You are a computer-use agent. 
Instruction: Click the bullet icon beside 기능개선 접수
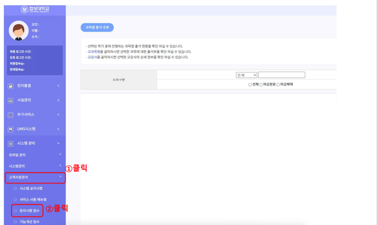pos(15,222)
